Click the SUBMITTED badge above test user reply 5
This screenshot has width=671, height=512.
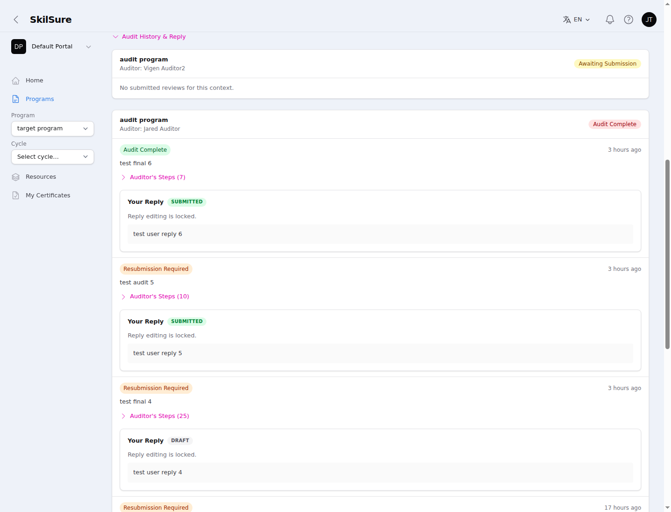click(x=187, y=322)
